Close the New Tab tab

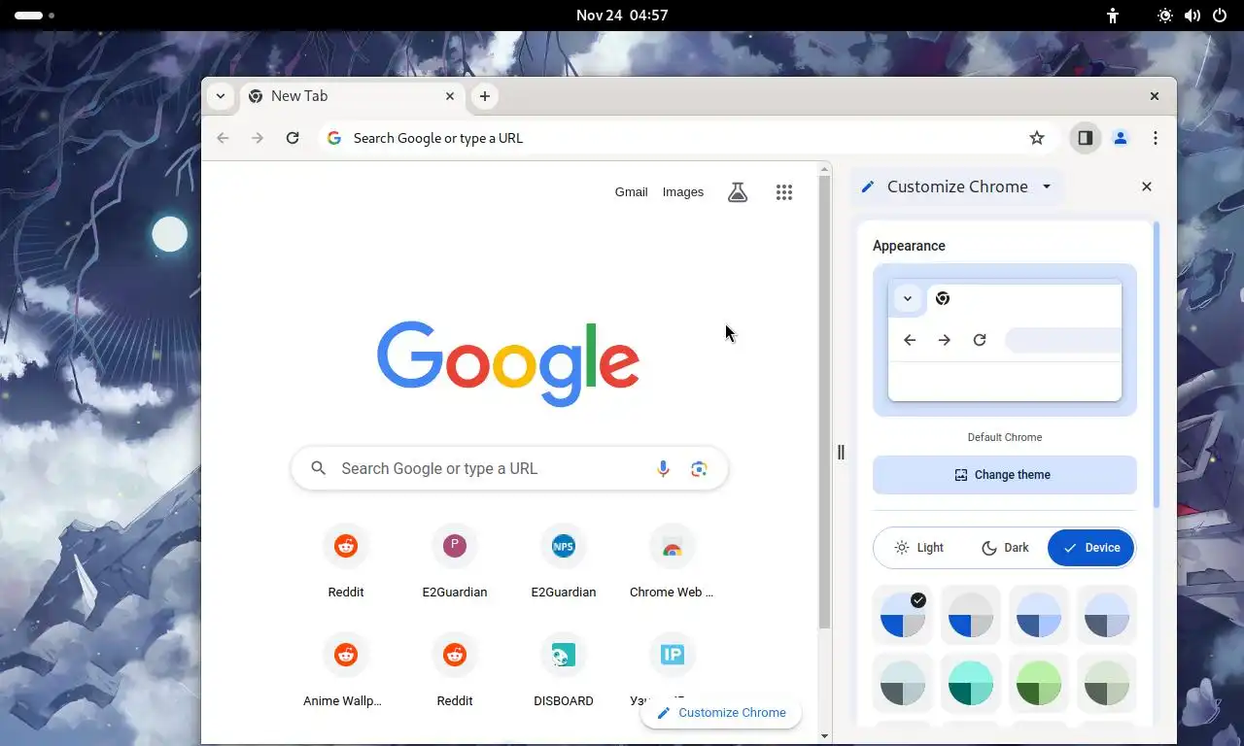click(x=450, y=96)
